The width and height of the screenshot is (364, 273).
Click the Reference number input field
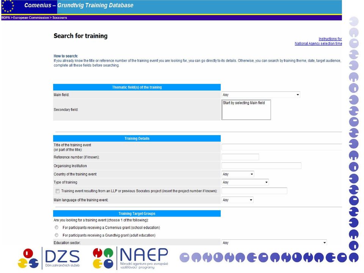click(240, 157)
